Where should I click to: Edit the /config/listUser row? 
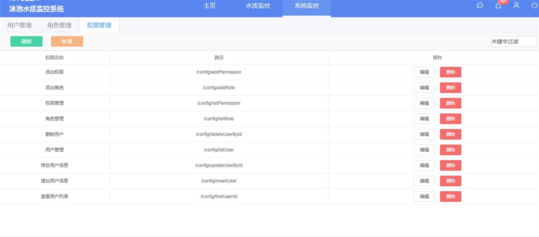pos(424,150)
